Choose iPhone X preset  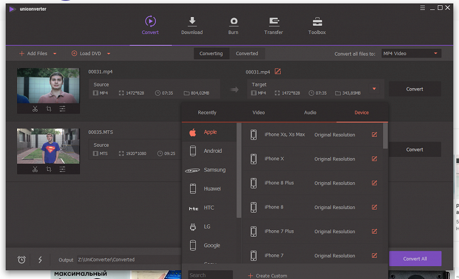pos(312,159)
